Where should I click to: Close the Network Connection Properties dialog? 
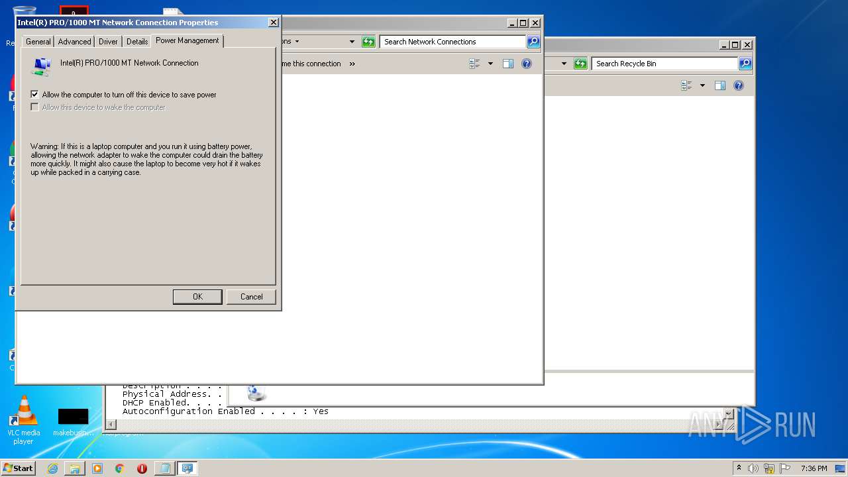click(x=273, y=23)
